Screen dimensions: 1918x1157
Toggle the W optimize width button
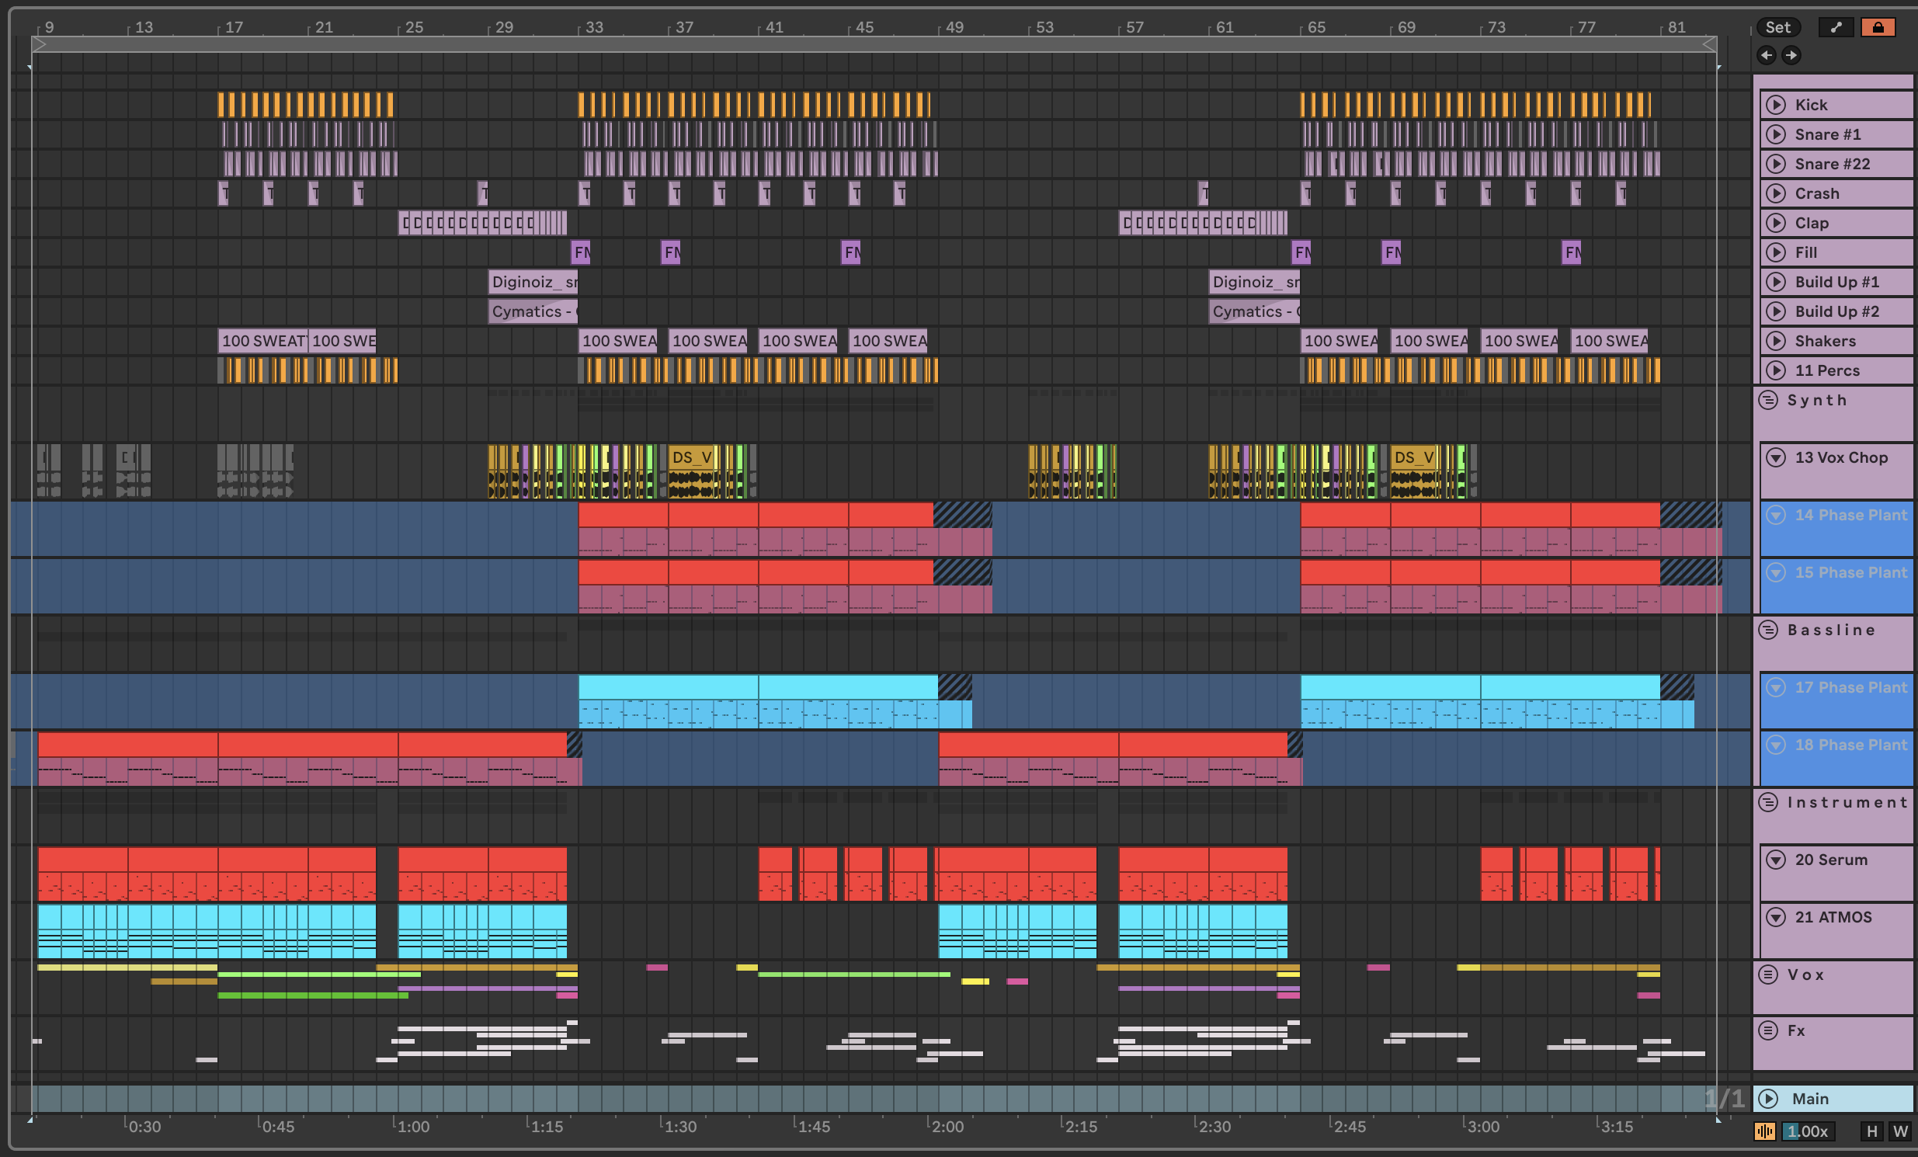tap(1900, 1131)
